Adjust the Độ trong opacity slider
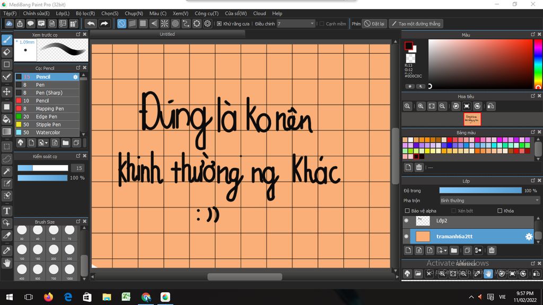Viewport: 543px width, 305px height. pyautogui.click(x=480, y=191)
